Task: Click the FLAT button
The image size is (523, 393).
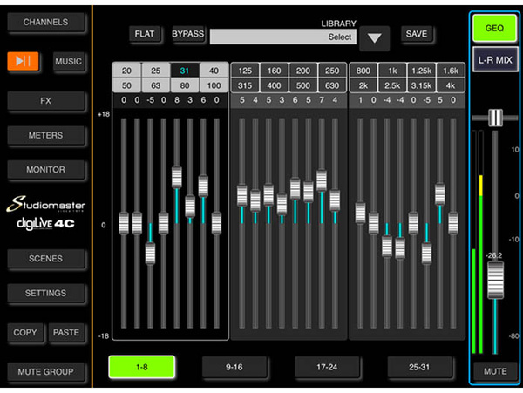Action: coord(145,34)
